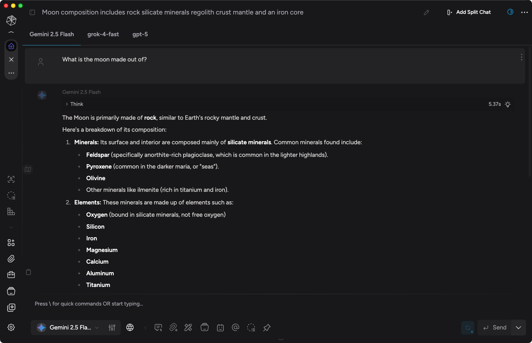
Task: Switch to the grok-4-fast tab
Action: pos(103,34)
